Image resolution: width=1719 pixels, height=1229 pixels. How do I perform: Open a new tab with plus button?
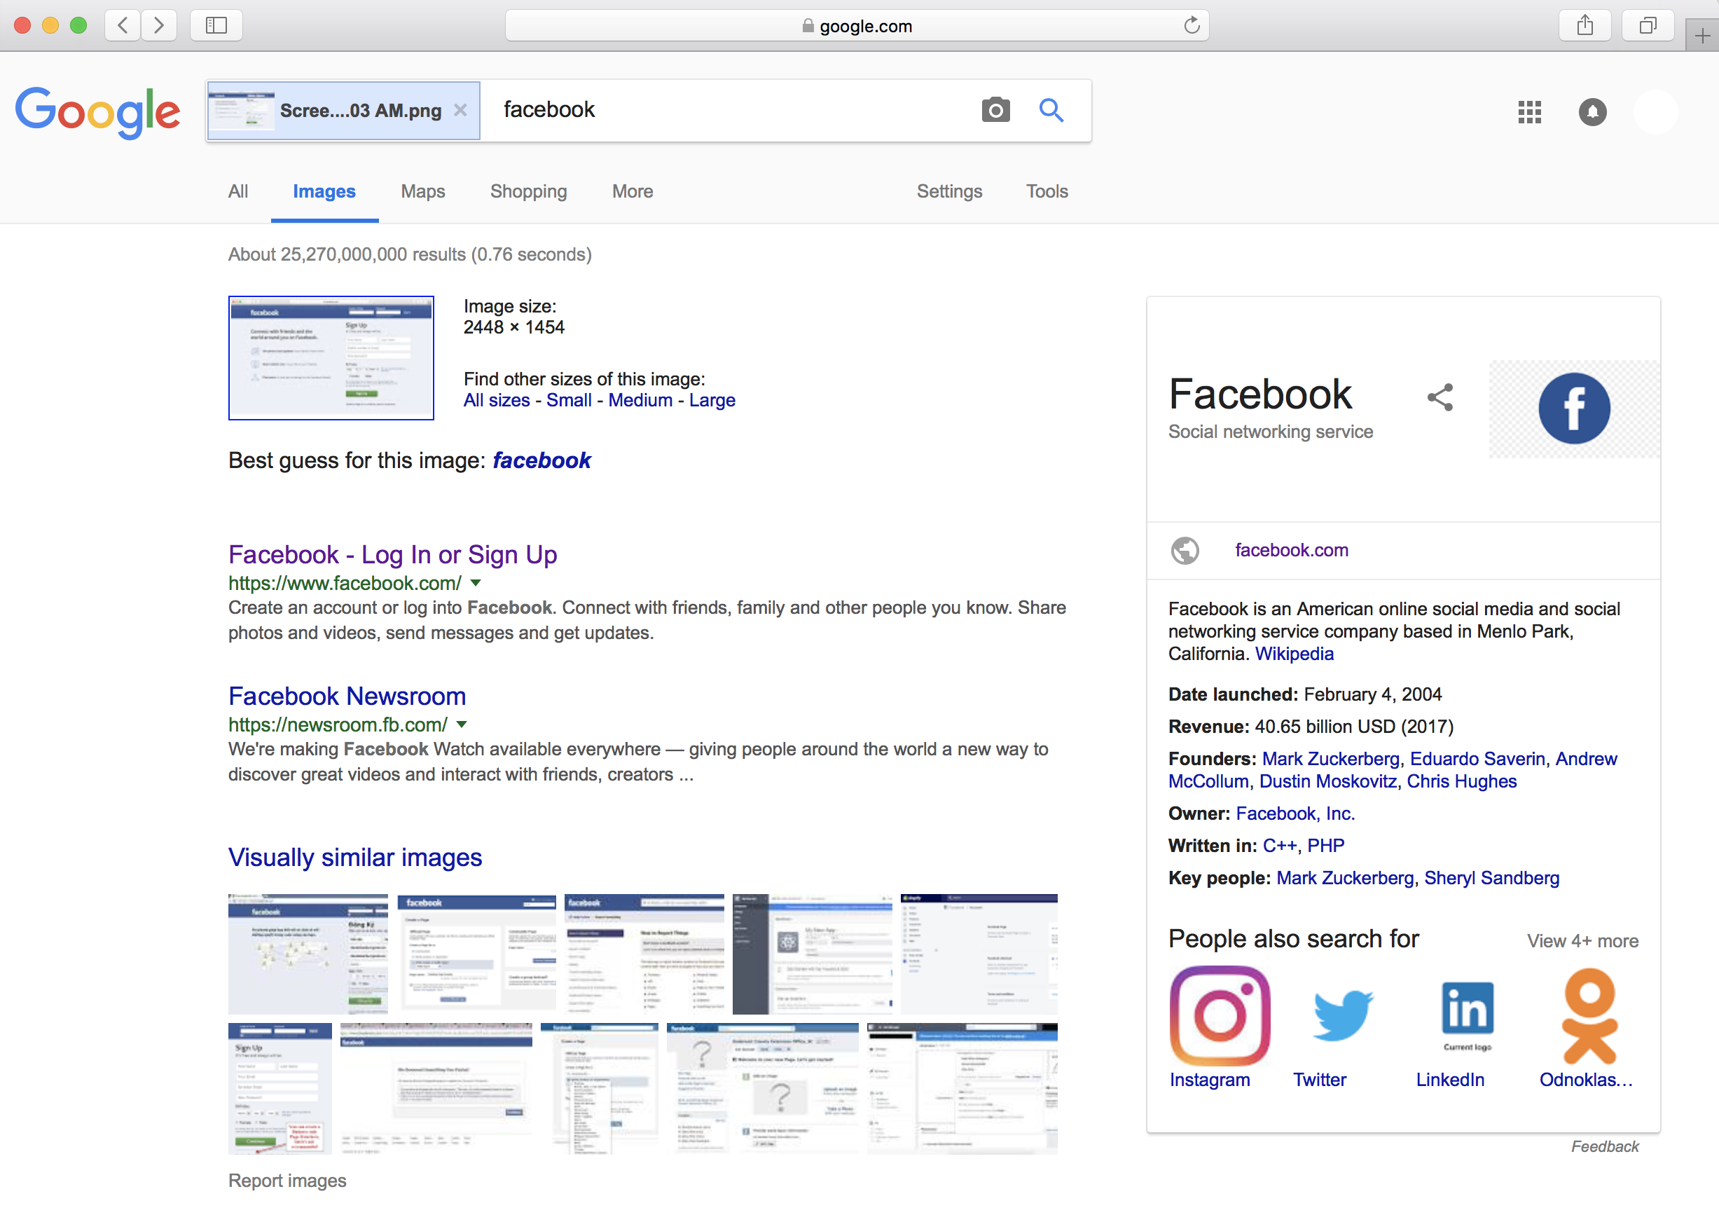pyautogui.click(x=1702, y=36)
